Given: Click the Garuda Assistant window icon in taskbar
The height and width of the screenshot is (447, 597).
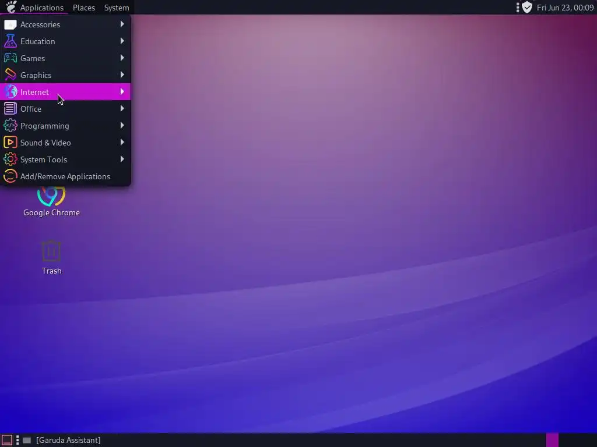Looking at the screenshot, I should tap(27, 440).
